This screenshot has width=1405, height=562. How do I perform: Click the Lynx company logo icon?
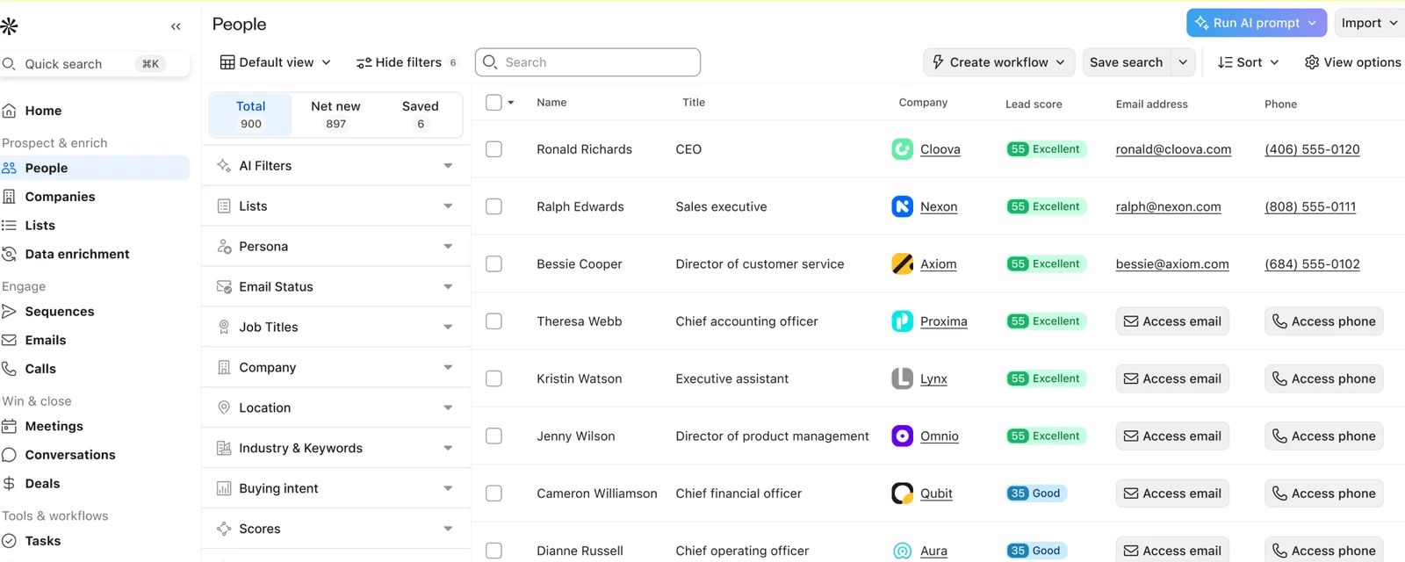(902, 378)
